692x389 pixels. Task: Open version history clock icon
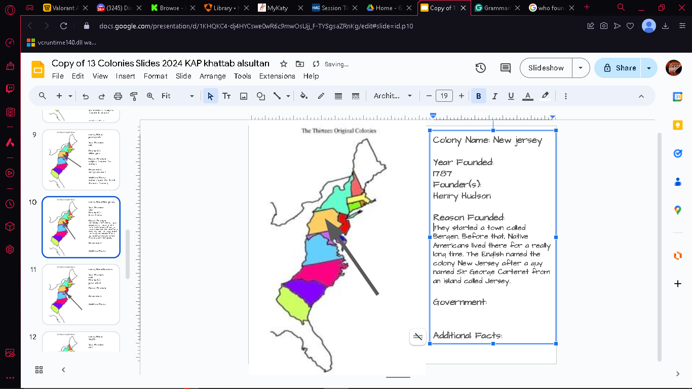(x=481, y=68)
